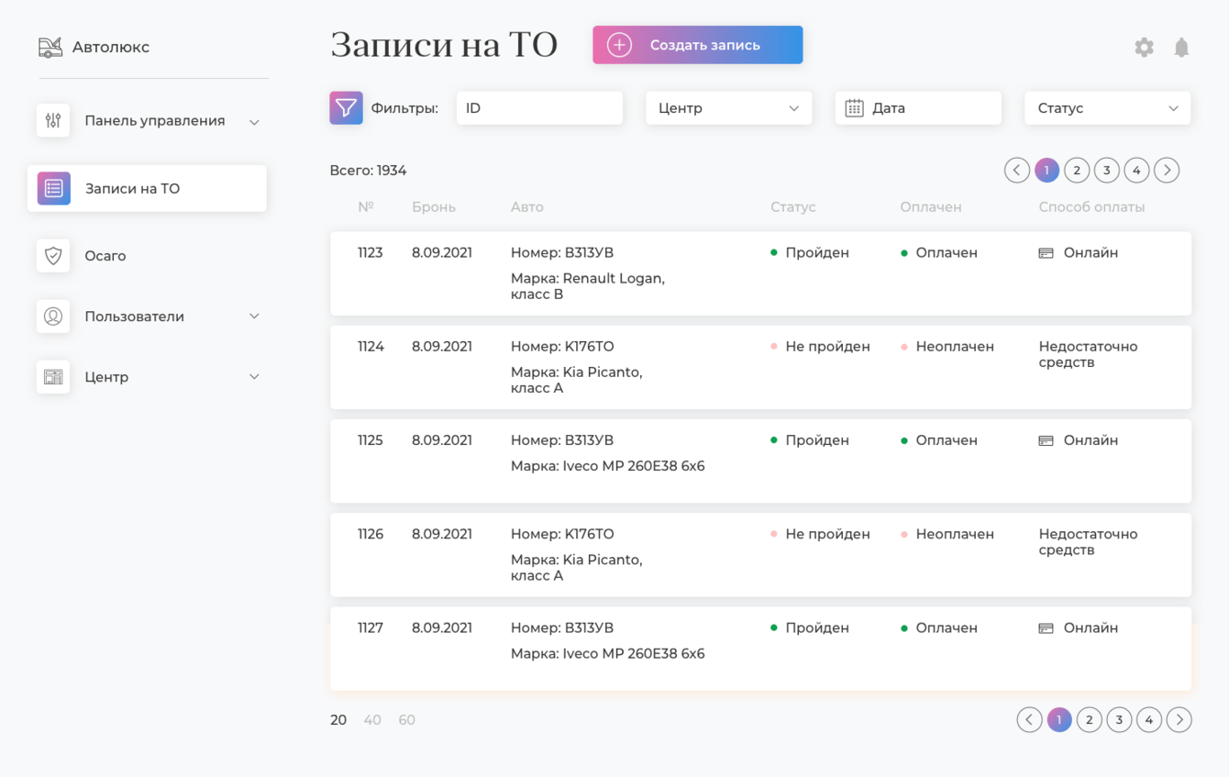1229x777 pixels.
Task: Click the Всего: 1934 total count
Action: click(368, 171)
